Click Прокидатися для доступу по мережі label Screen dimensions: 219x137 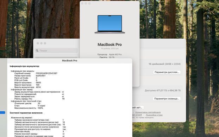coord(32,129)
